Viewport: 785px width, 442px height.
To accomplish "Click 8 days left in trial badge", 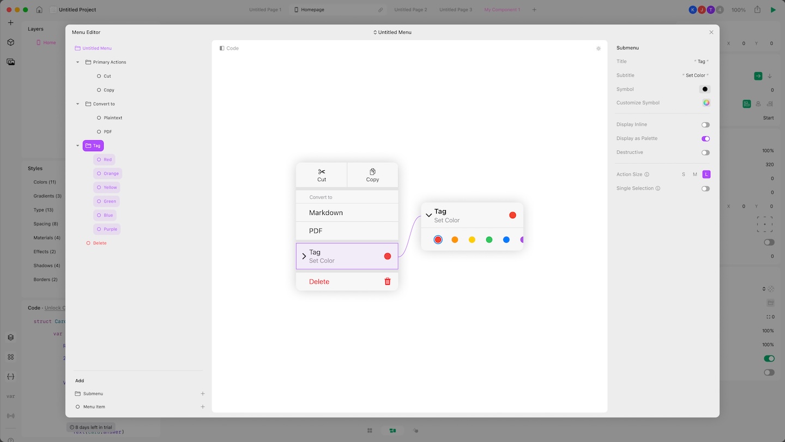I will 91,427.
